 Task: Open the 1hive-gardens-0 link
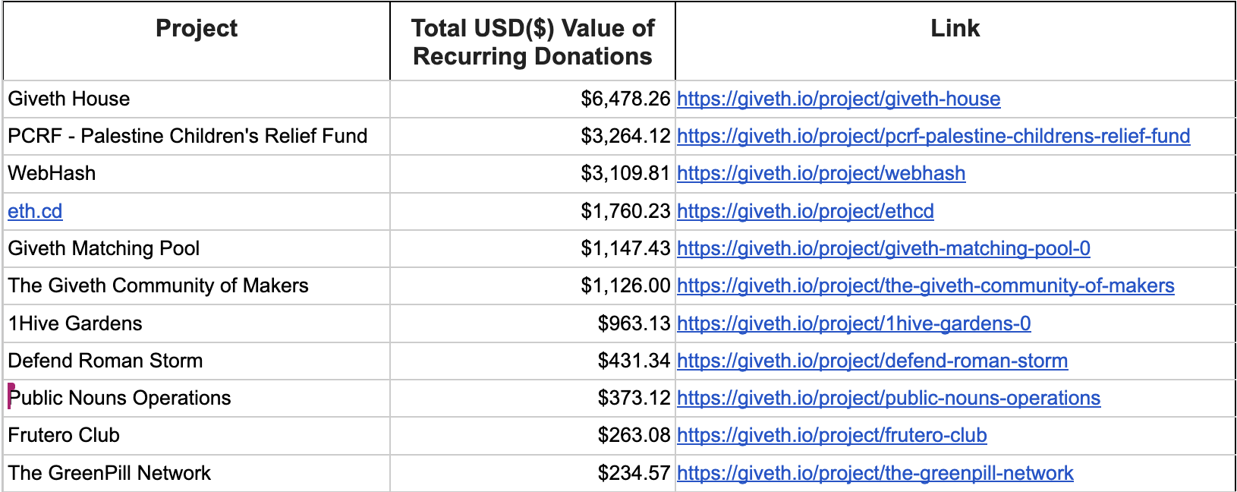853,323
